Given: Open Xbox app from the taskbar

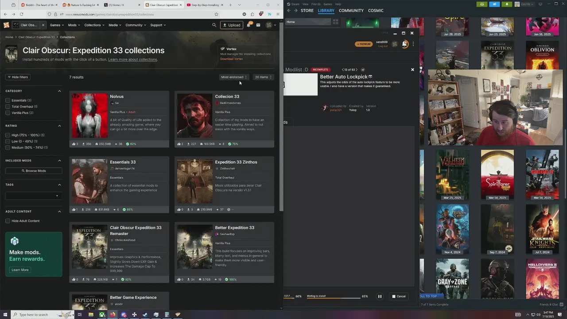Looking at the screenshot, I should [x=102, y=315].
